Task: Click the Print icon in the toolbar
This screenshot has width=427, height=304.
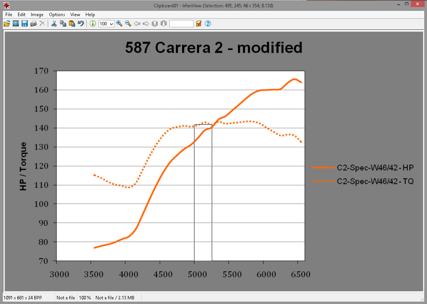Action: click(x=33, y=24)
